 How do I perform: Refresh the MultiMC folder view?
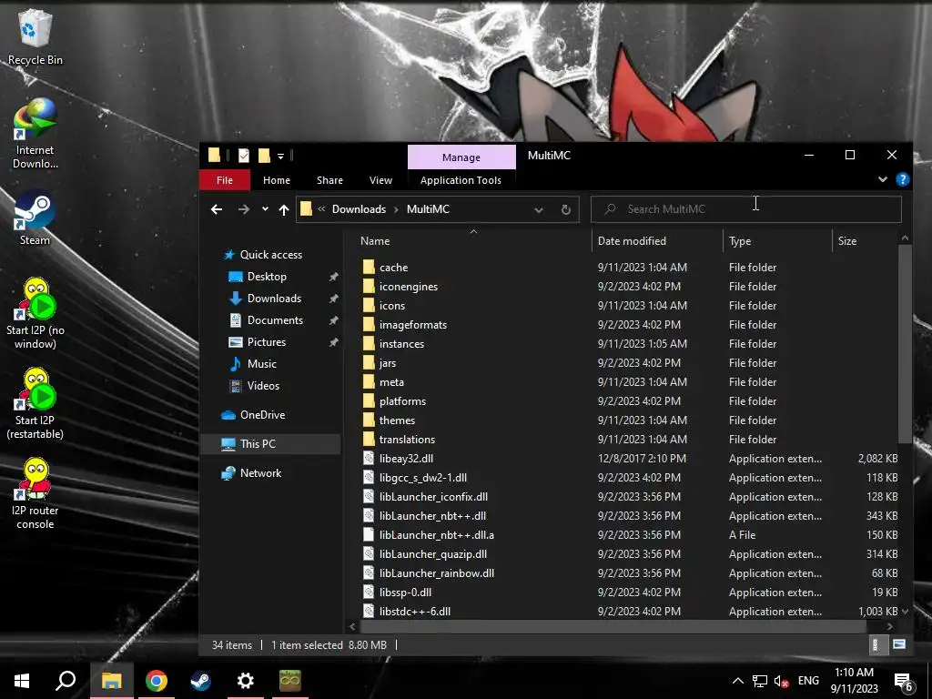566,209
